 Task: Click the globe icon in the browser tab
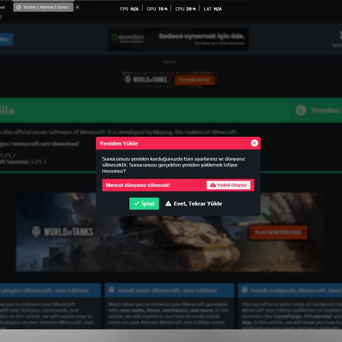(19, 7)
